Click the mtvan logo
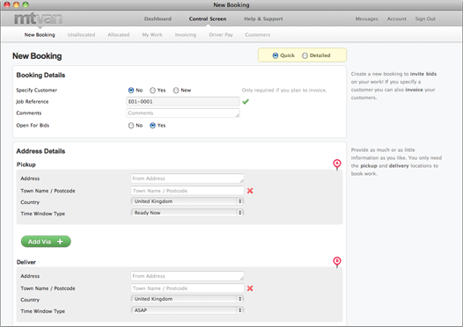 pyautogui.click(x=38, y=18)
